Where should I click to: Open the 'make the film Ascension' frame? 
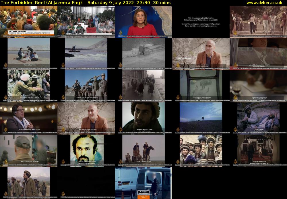pyautogui.click(x=258, y=118)
